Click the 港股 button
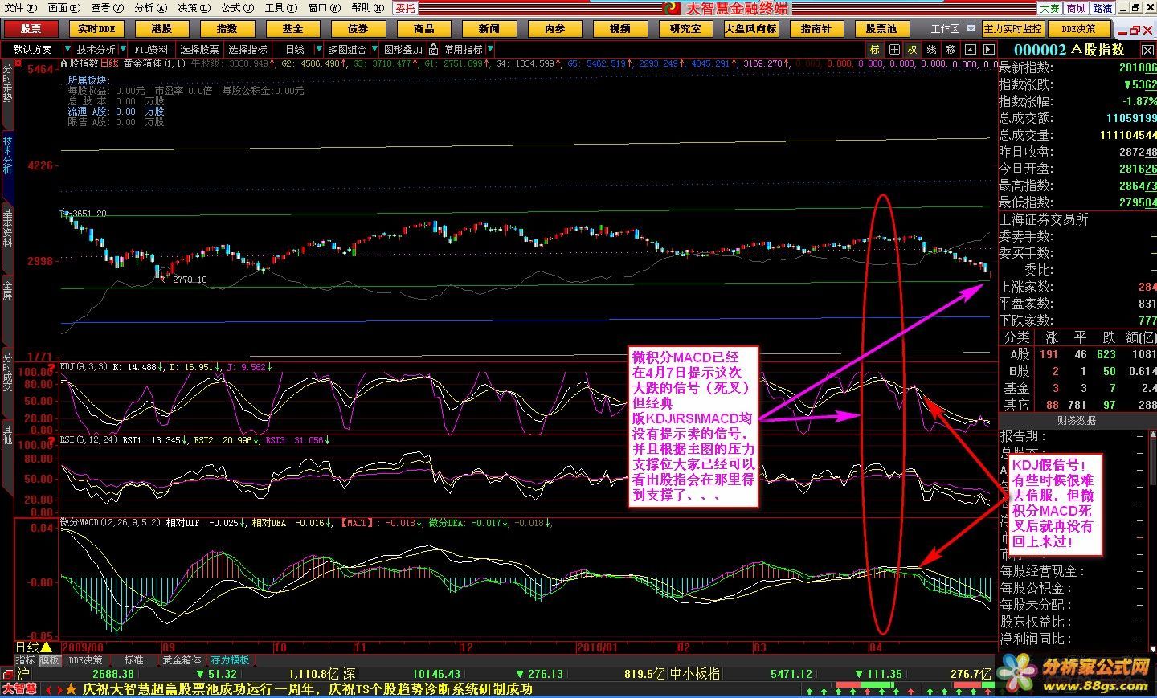 coord(162,28)
